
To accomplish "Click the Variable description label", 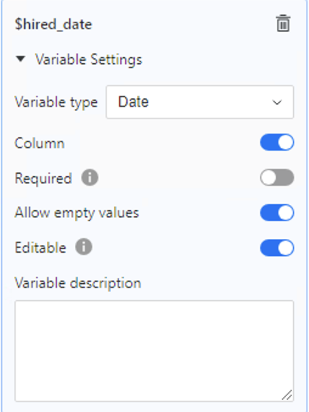I will coord(78,283).
